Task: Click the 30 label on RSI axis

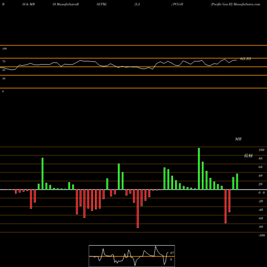Action: [x=4, y=78]
